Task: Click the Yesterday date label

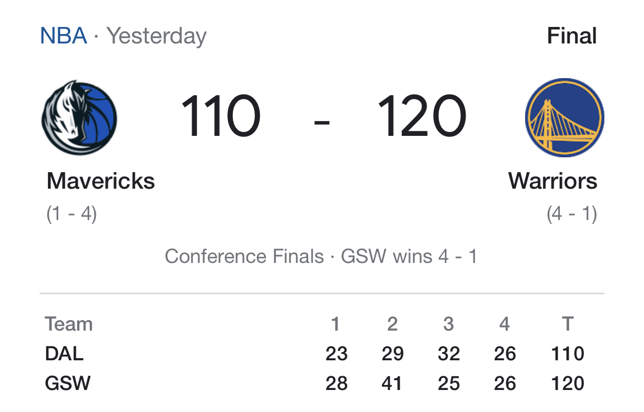Action: tap(156, 36)
